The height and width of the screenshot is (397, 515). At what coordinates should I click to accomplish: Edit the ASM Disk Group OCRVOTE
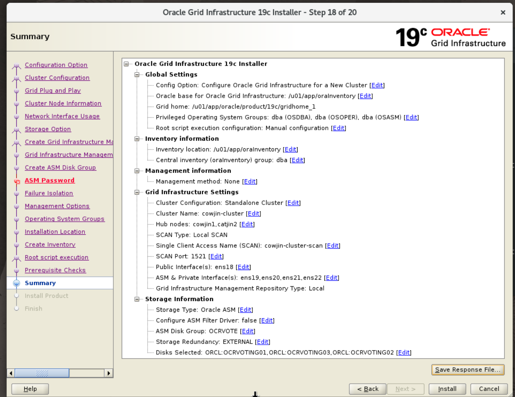247,331
